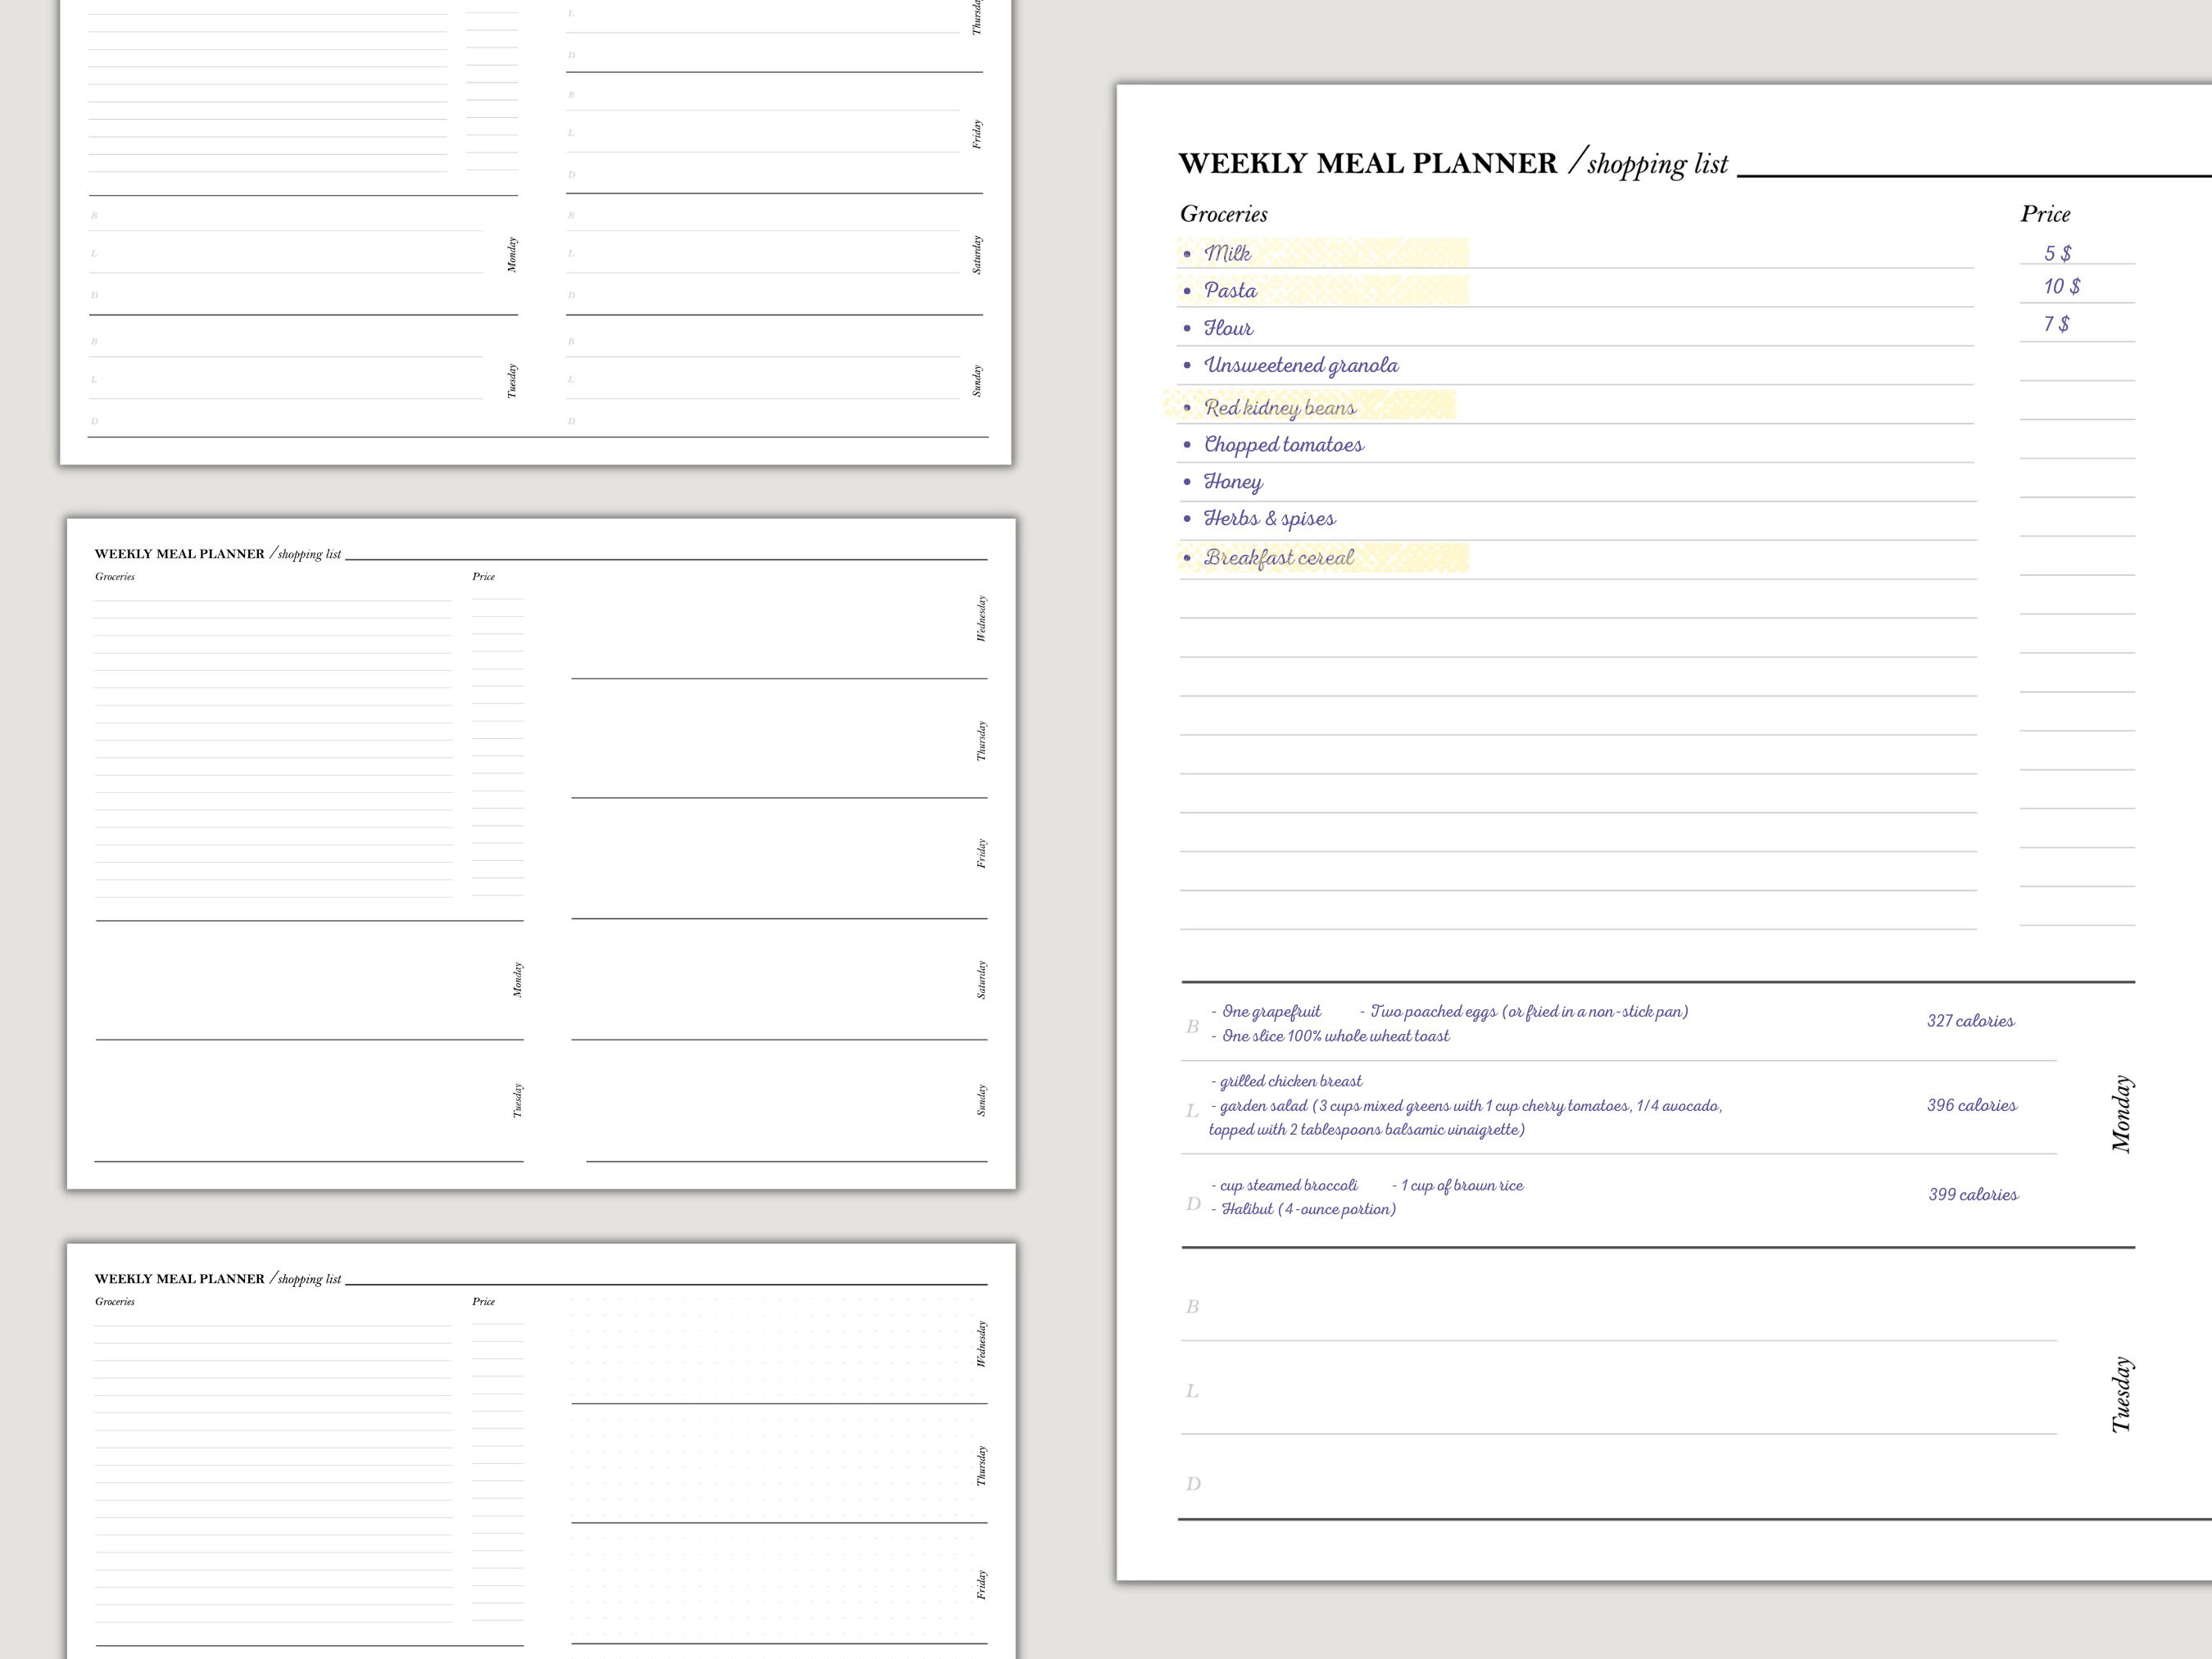Select the Herbs & spises entry
Screen dimensions: 2212x1659
[x=1269, y=518]
